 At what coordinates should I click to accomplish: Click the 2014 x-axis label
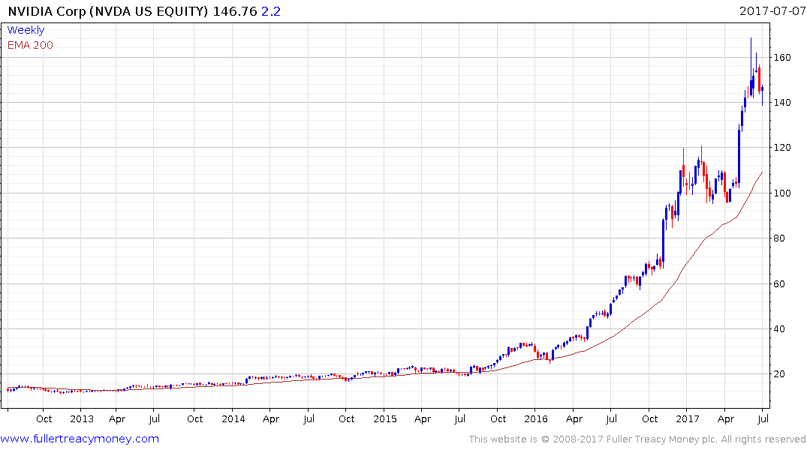233,418
